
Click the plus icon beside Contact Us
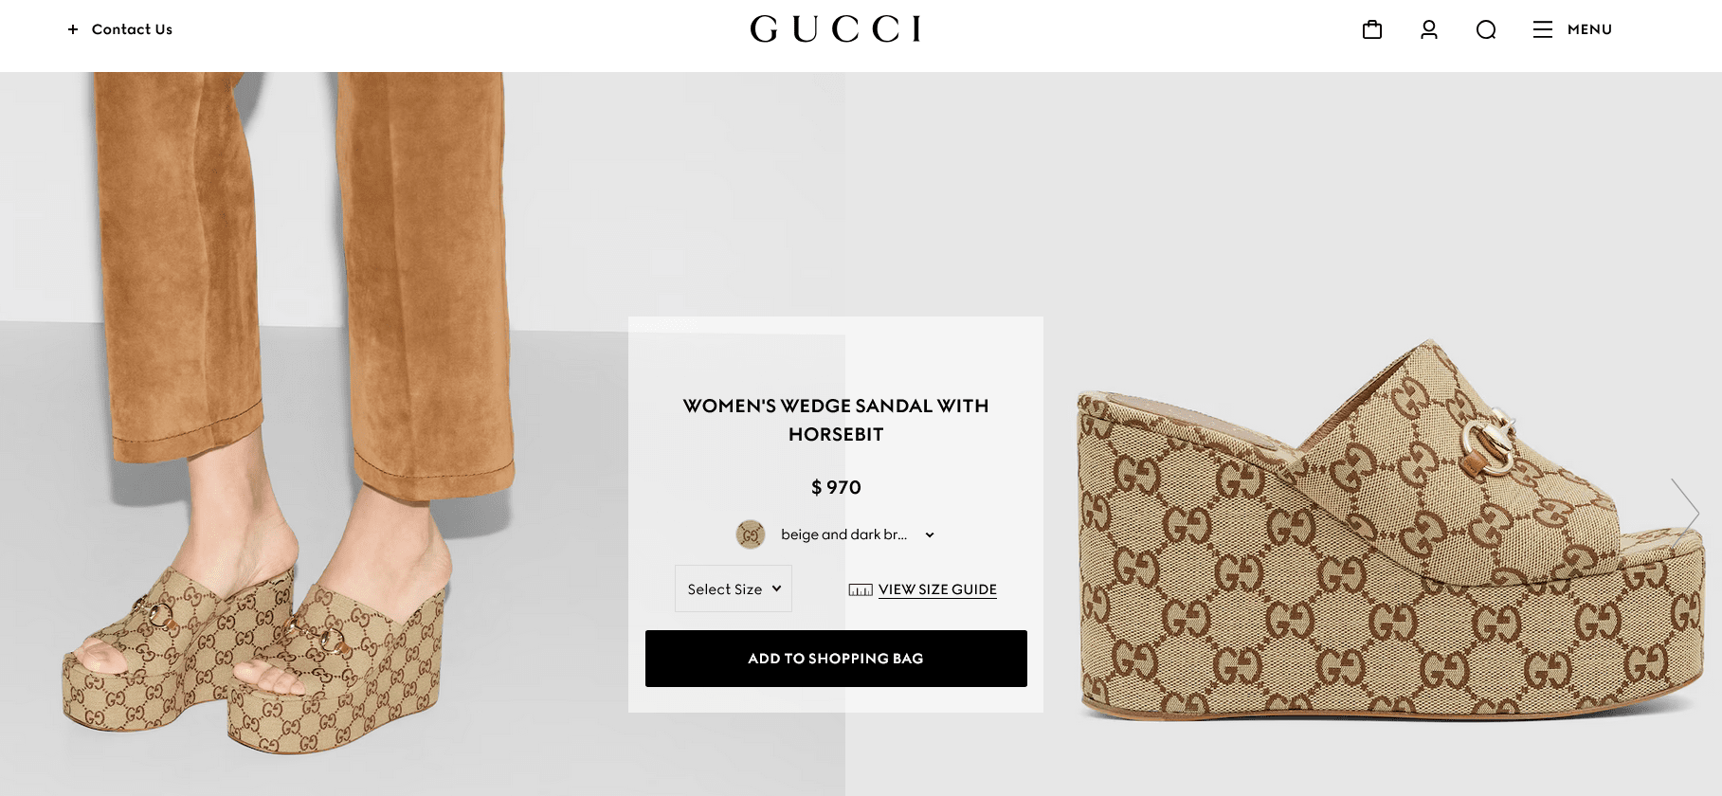point(73,29)
